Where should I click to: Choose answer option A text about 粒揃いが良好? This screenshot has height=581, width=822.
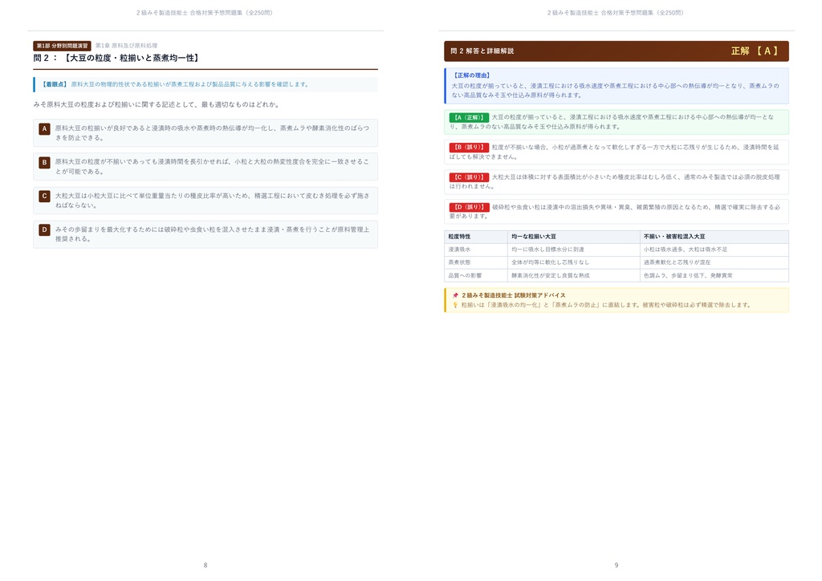212,132
